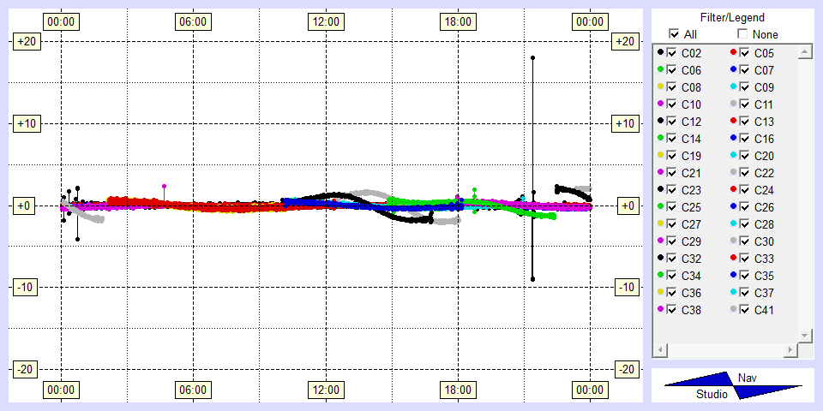Click the cyan color dot beside C09
Screen dimensions: 823x411
(x=733, y=87)
